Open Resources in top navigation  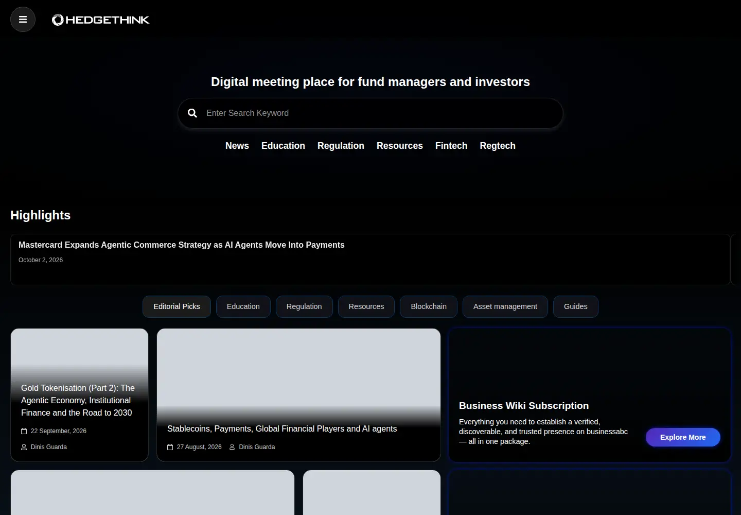(400, 146)
